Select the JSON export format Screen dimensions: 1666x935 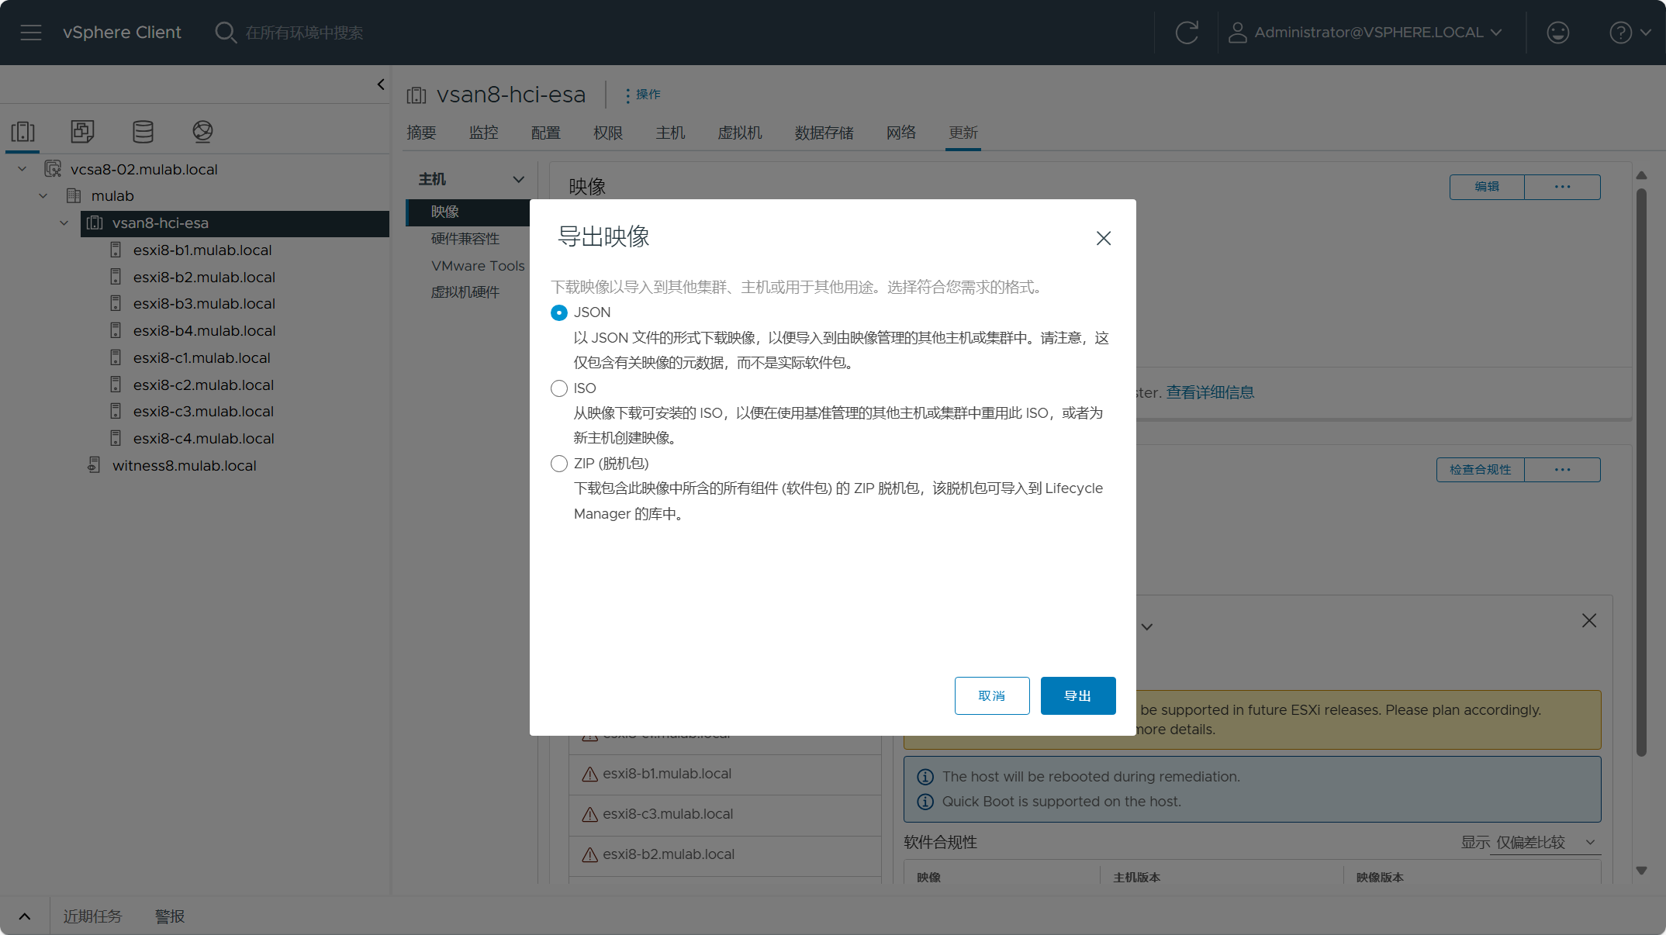tap(559, 312)
